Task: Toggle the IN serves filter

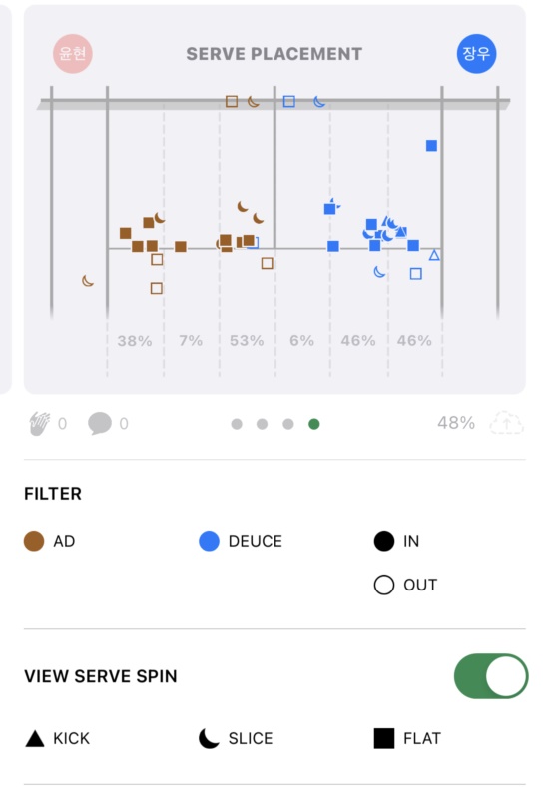Action: click(397, 541)
